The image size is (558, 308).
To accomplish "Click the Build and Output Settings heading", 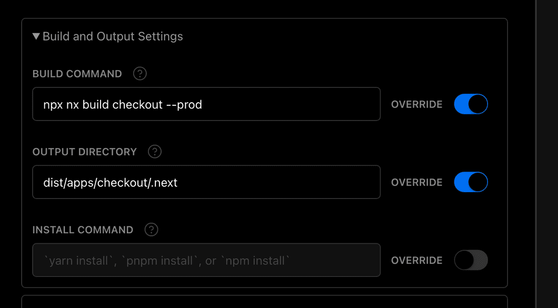I will click(112, 36).
